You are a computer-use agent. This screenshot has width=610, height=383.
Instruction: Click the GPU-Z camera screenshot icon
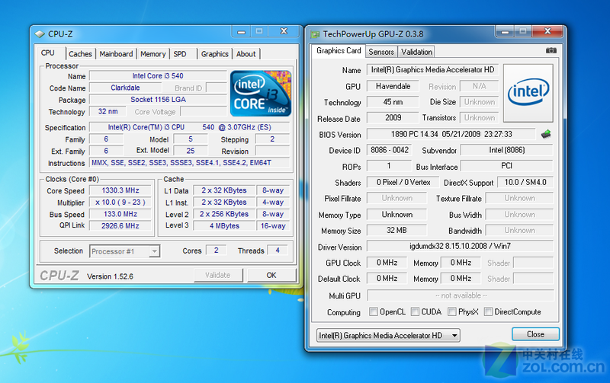[551, 50]
